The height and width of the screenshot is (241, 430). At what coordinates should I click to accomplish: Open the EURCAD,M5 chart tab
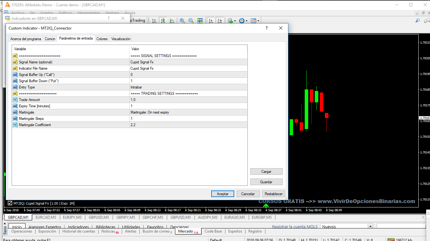pos(46,217)
